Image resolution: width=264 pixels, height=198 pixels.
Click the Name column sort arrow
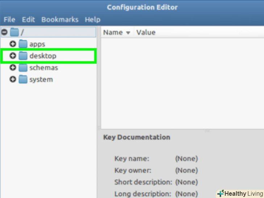pyautogui.click(x=128, y=33)
